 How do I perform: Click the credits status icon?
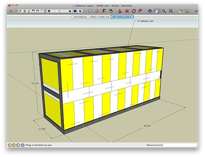point(14,145)
